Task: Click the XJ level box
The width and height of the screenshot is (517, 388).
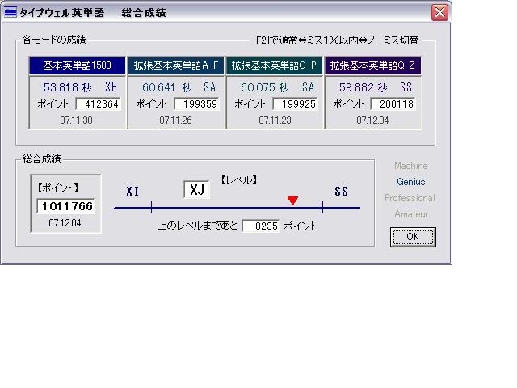Action: click(x=196, y=190)
